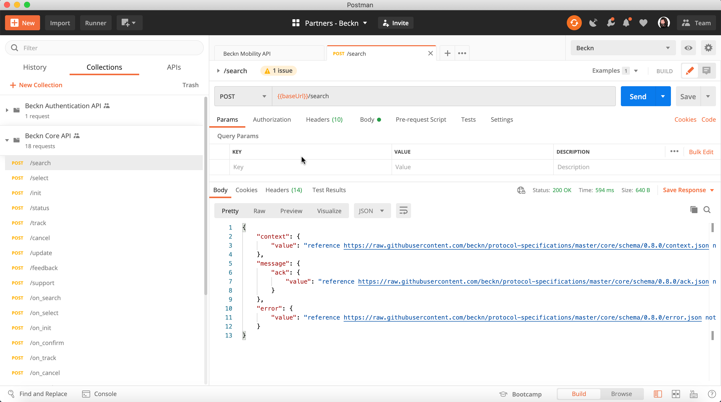Click the request URL input field

coord(444,96)
